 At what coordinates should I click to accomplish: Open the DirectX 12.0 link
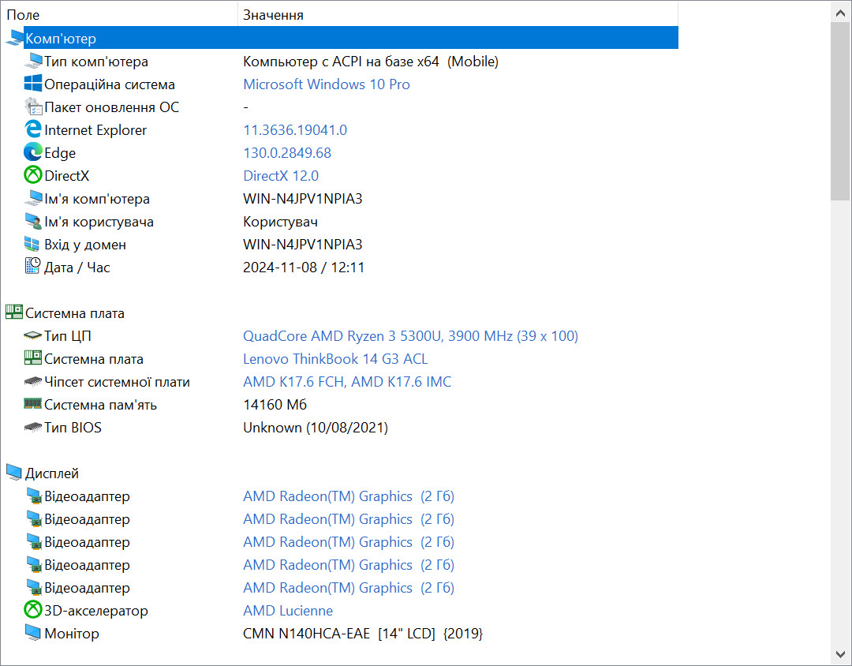click(281, 176)
